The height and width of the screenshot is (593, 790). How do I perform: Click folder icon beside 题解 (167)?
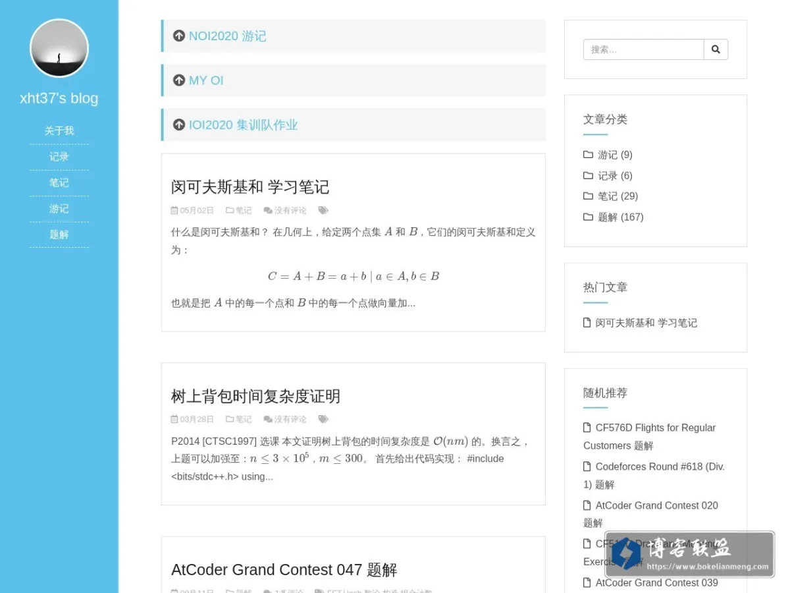(x=588, y=217)
